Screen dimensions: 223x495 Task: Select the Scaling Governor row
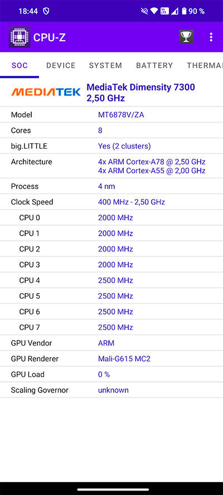[x=111, y=390]
